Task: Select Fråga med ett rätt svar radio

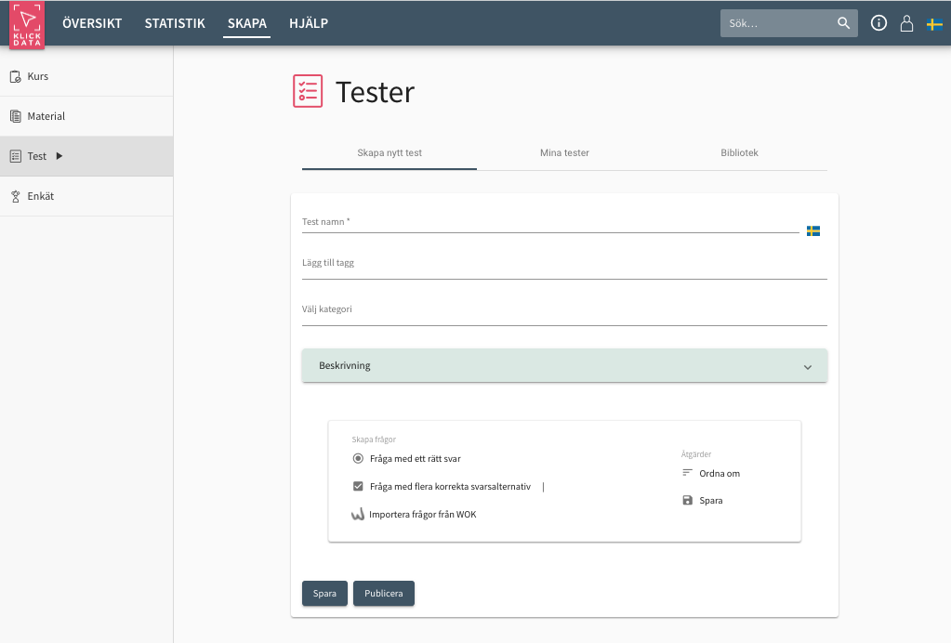Action: 359,459
